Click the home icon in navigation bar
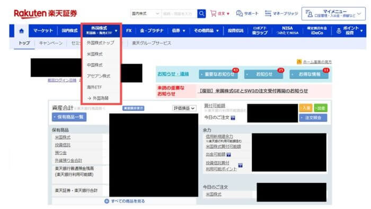 pyautogui.click(x=22, y=31)
